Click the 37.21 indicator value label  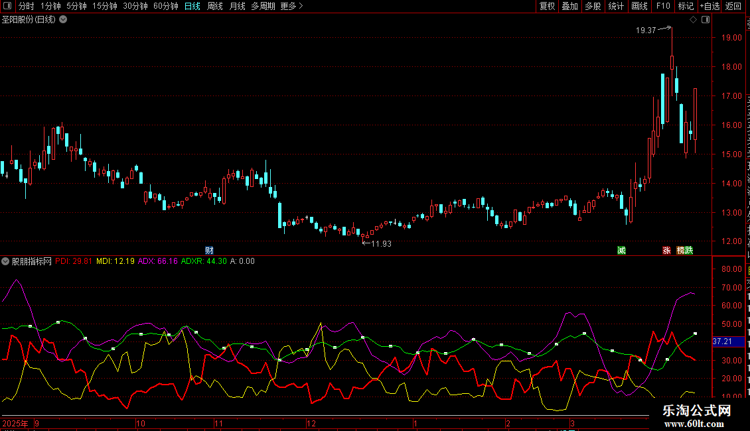[721, 341]
